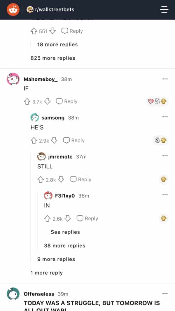
Task: Reply to samsong's comment
Action: pyautogui.click(x=74, y=141)
